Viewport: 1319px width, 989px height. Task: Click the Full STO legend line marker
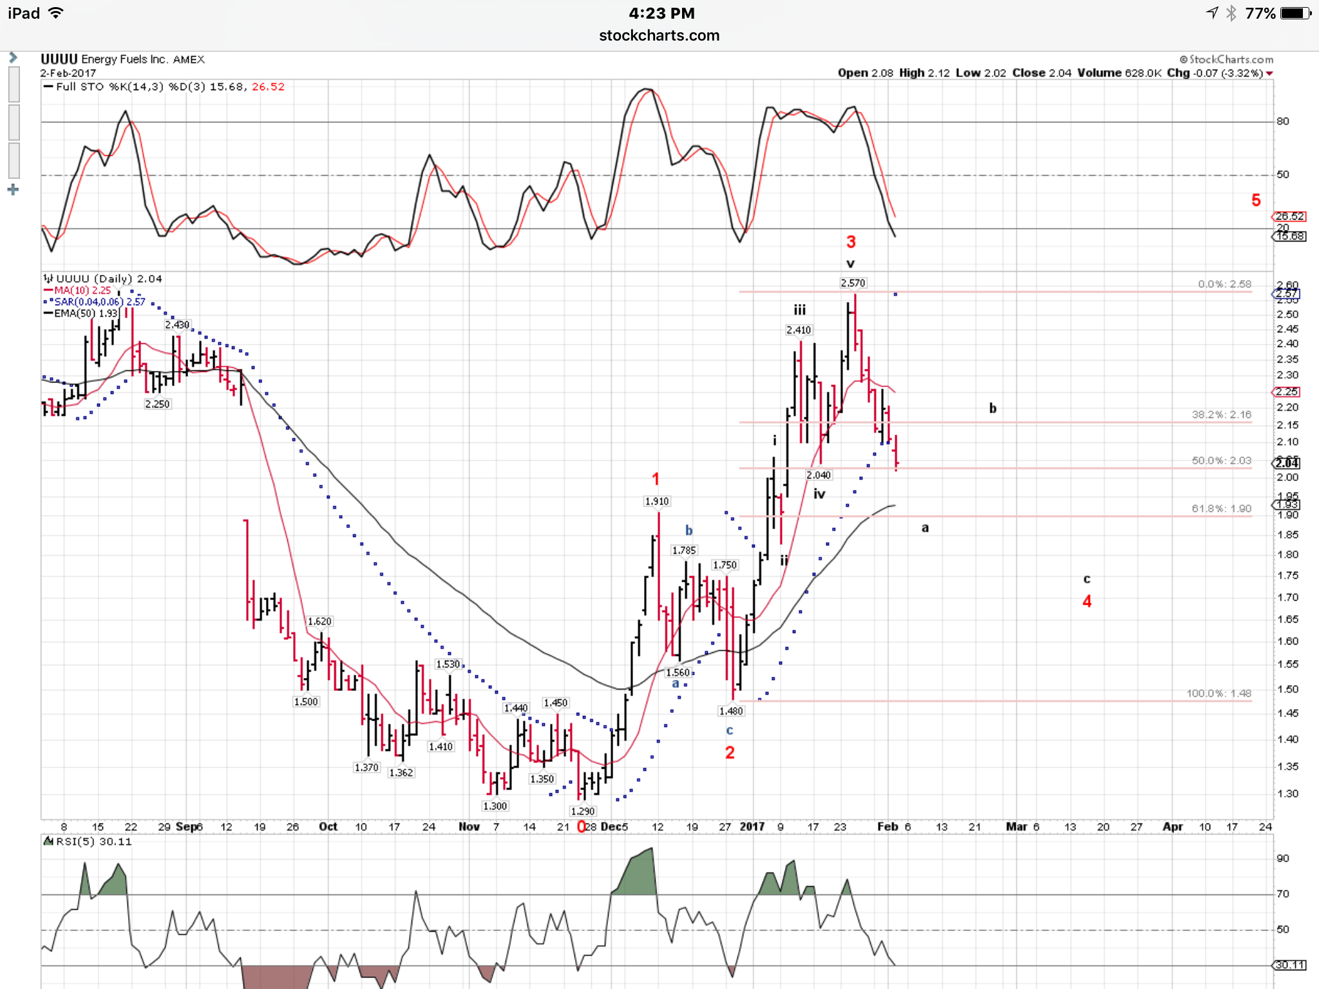[48, 87]
